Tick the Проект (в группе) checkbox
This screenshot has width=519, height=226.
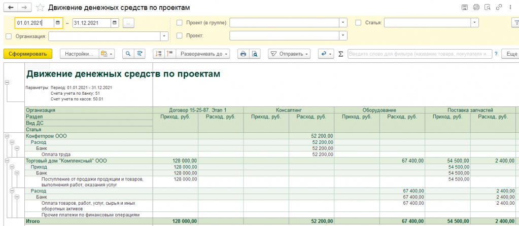point(180,23)
